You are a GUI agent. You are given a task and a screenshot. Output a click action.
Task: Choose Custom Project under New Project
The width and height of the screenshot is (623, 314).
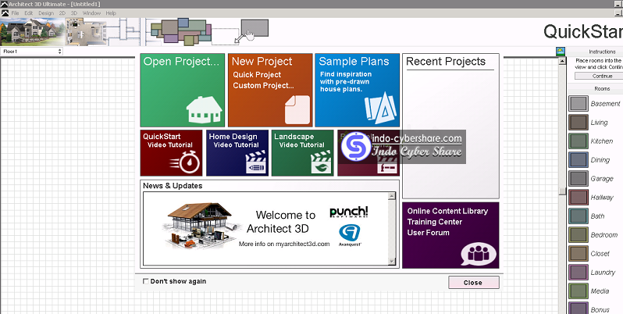coord(263,85)
